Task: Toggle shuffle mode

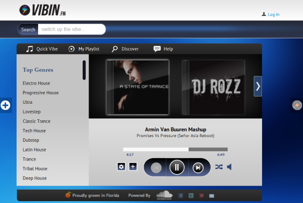Action: coord(219,167)
